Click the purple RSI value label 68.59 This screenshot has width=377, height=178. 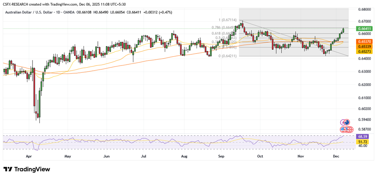pos(363,136)
